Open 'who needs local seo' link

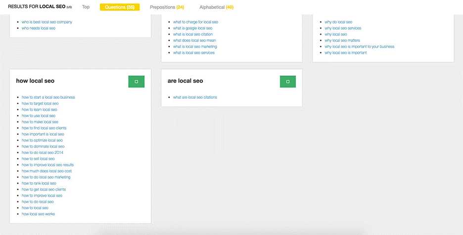pos(39,28)
